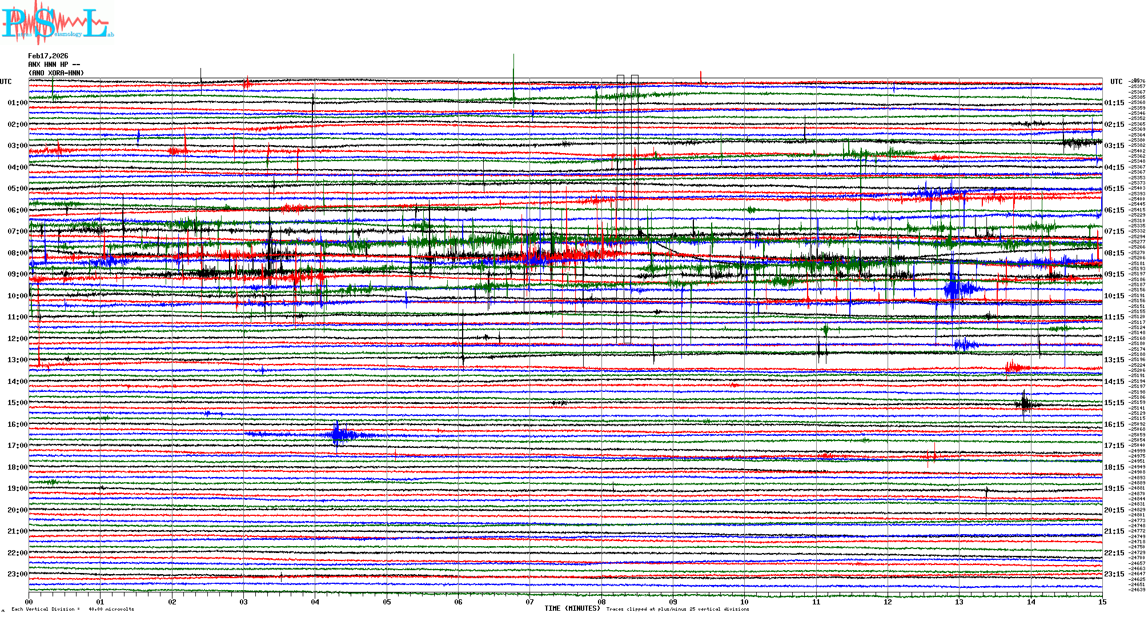Click the left UTC axis header
Screen dimensions: 1148x617
tap(6, 82)
